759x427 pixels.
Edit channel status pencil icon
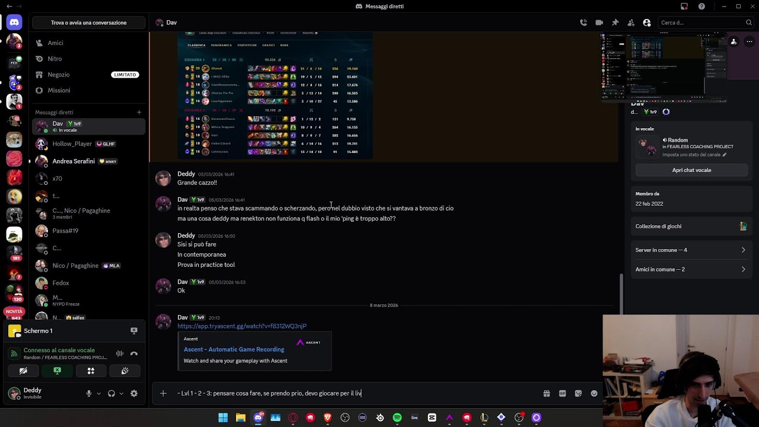724,155
